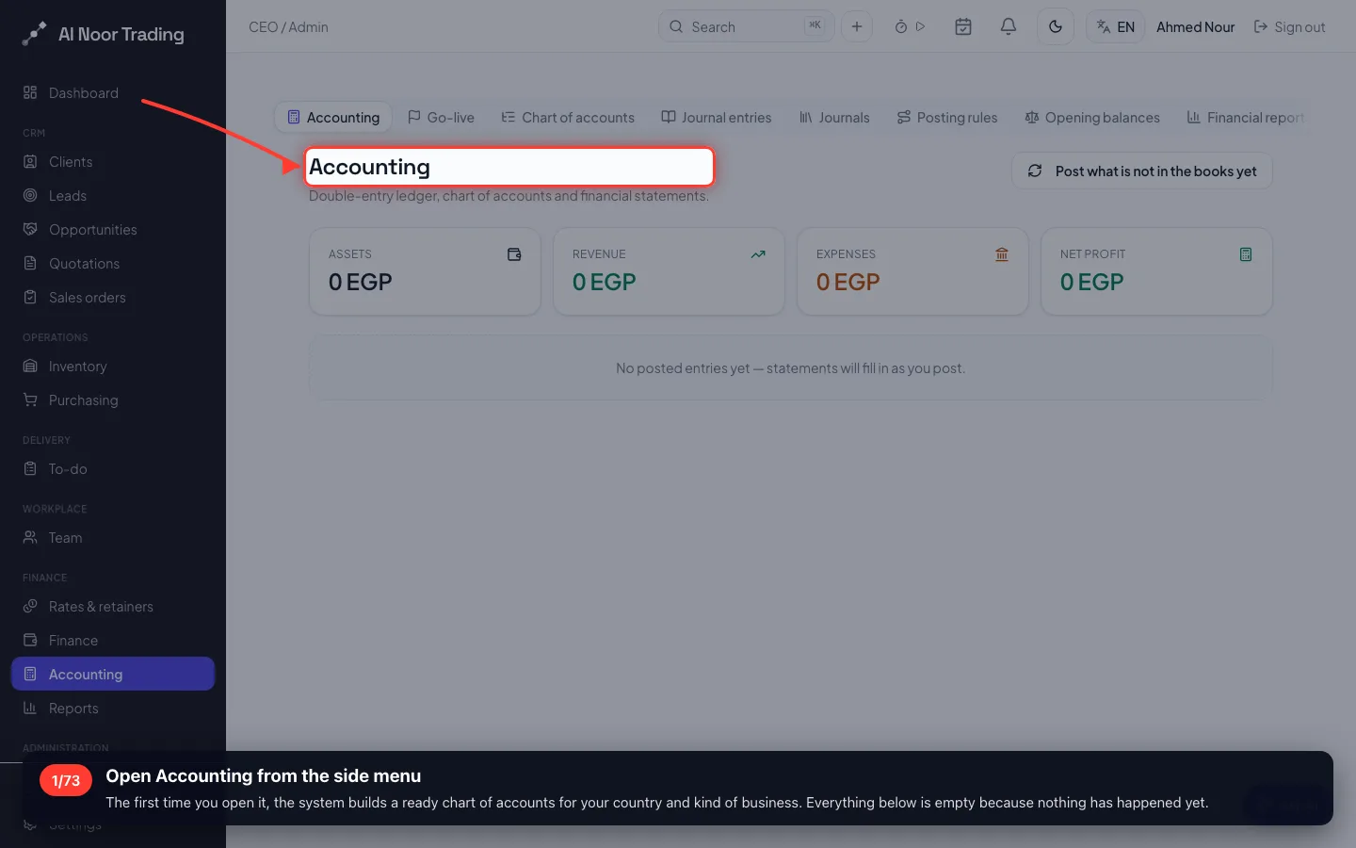Click the Search field
This screenshot has width=1356, height=848.
(x=746, y=26)
